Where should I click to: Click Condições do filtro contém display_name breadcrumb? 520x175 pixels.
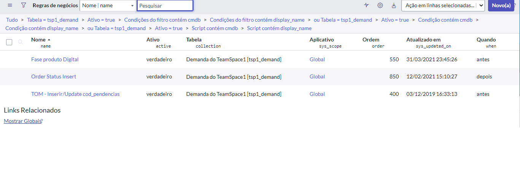257,20
